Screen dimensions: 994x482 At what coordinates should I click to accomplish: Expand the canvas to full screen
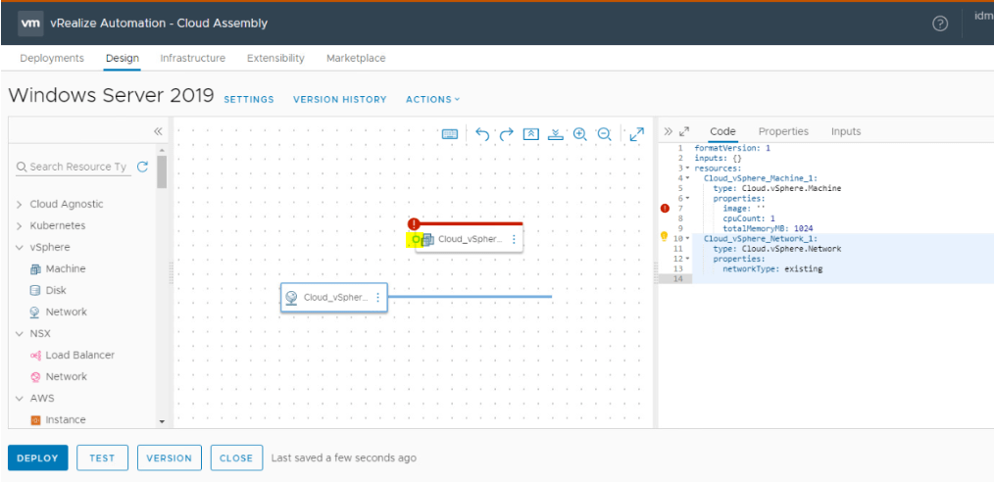pyautogui.click(x=636, y=134)
